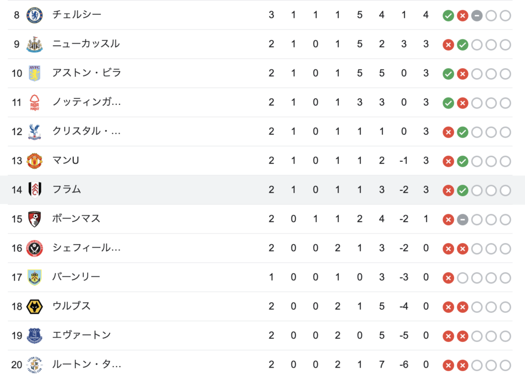Click Chelsea's grey draw result icon
Screen dimensions: 525x386
click(477, 15)
